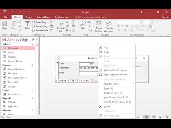Select the r_orders query

point(18,87)
